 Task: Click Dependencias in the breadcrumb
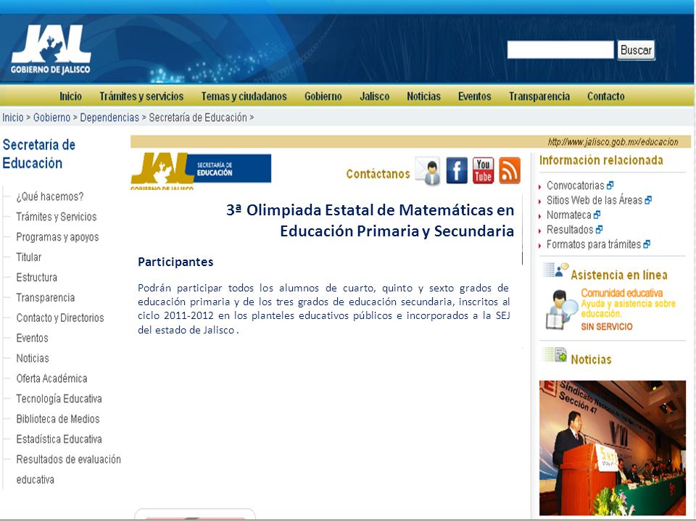(109, 117)
